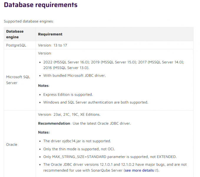This screenshot has width=200, height=177.
Task: Click the 'Supported database engines:' text
Action: click(x=29, y=21)
